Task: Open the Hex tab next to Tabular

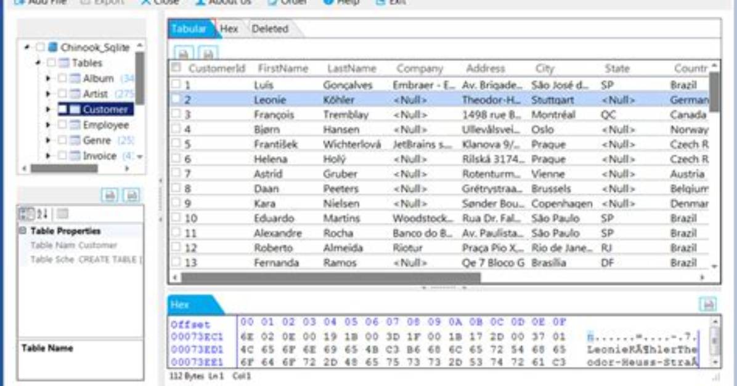Action: [229, 29]
